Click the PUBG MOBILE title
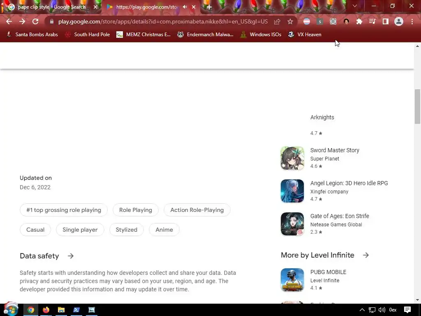Image resolution: width=421 pixels, height=316 pixels. (x=328, y=272)
